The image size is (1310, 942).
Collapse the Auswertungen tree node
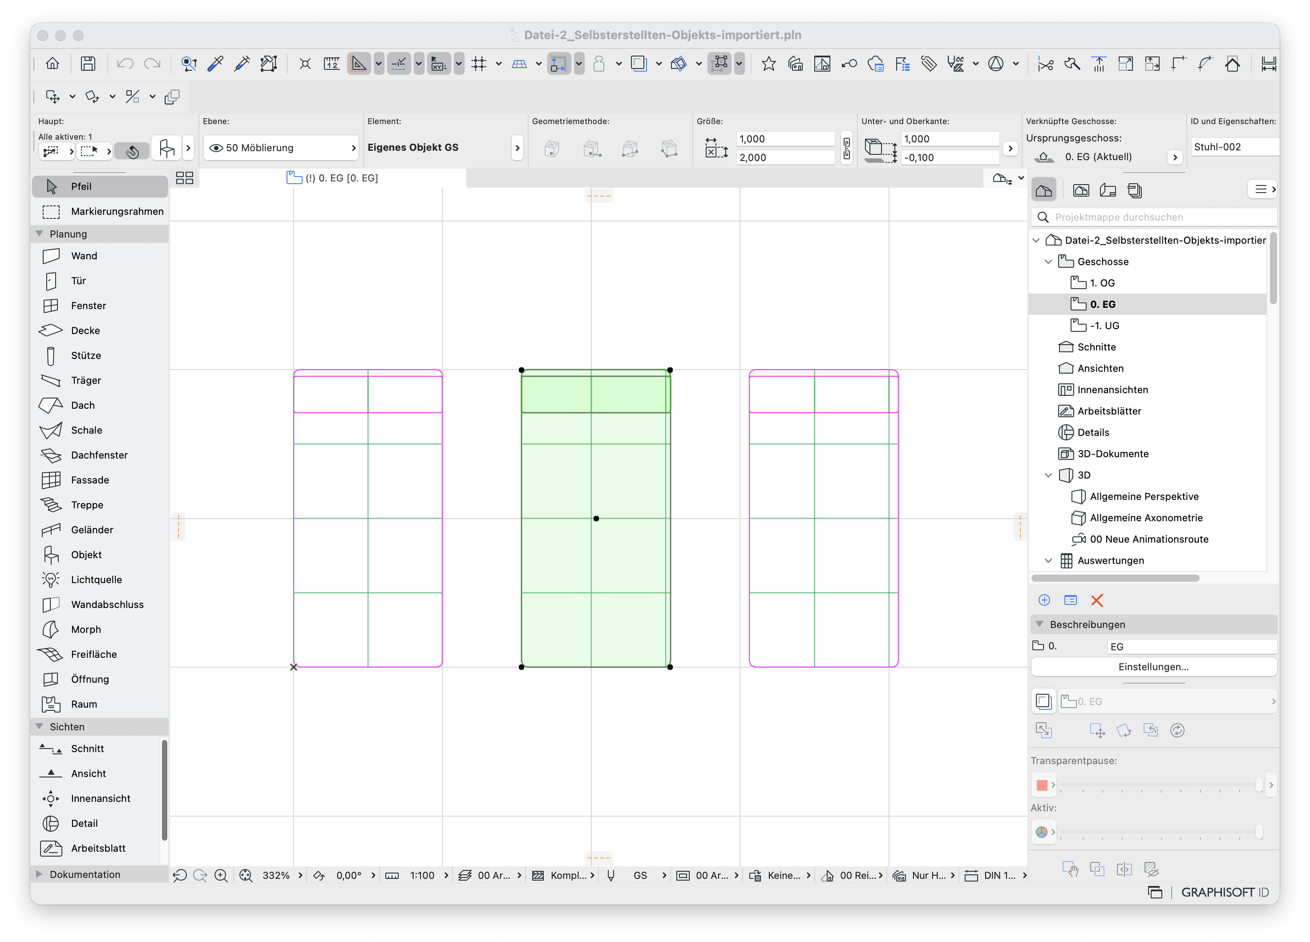[1048, 560]
